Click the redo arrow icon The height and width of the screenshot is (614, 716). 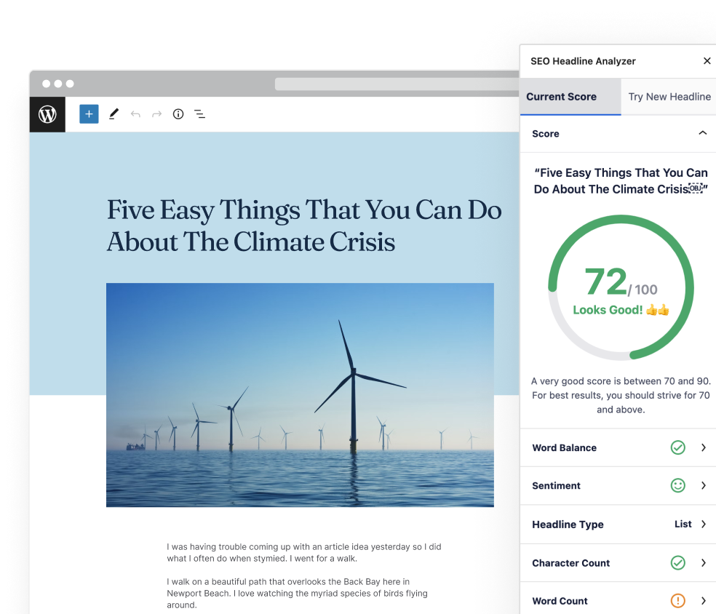(156, 114)
